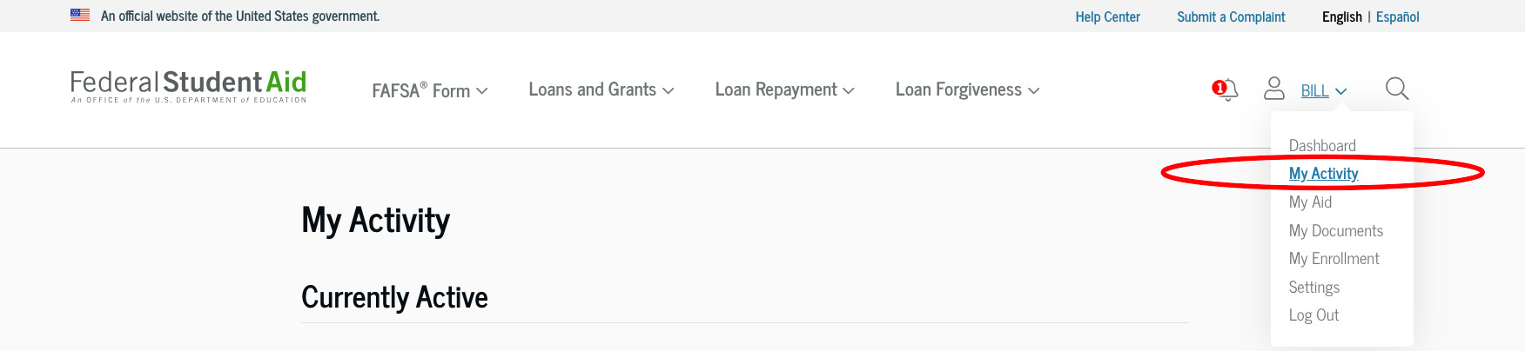Click the user profile icon
The image size is (1525, 351).
1274,89
